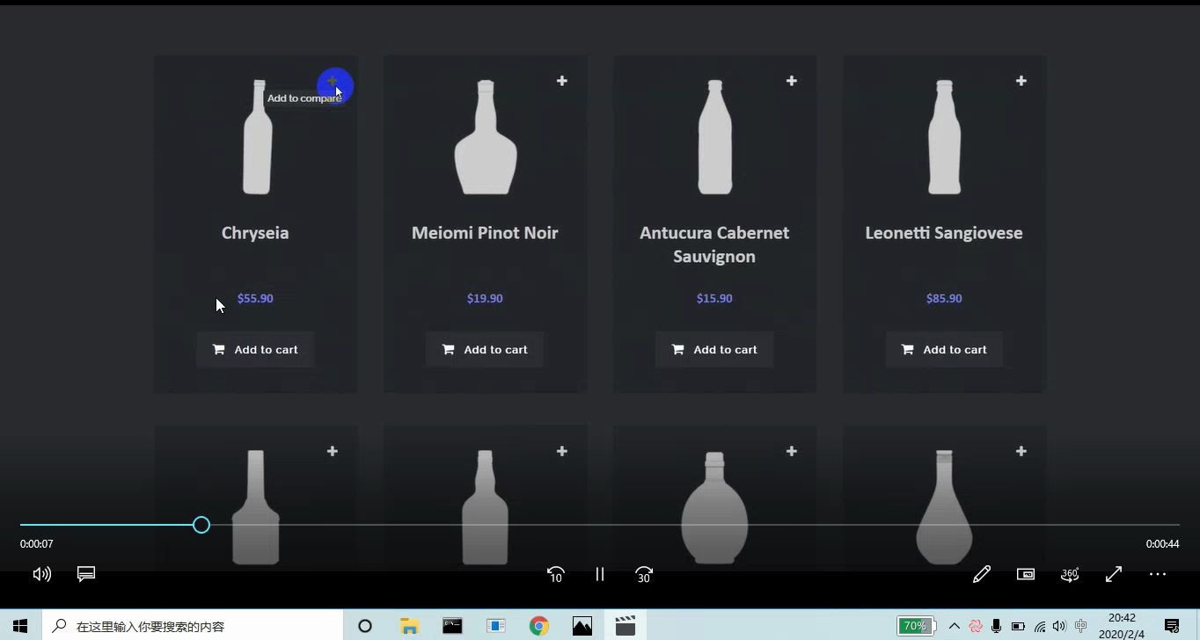Image resolution: width=1200 pixels, height=640 pixels.
Task: Skip back 10 seconds
Action: [x=555, y=574]
